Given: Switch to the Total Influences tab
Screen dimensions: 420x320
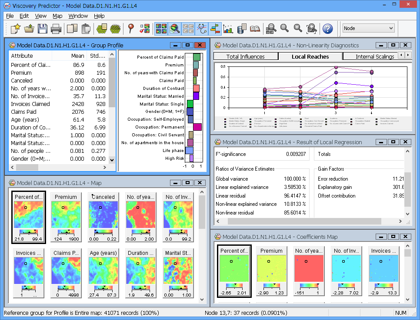Looking at the screenshot, I should (246, 56).
